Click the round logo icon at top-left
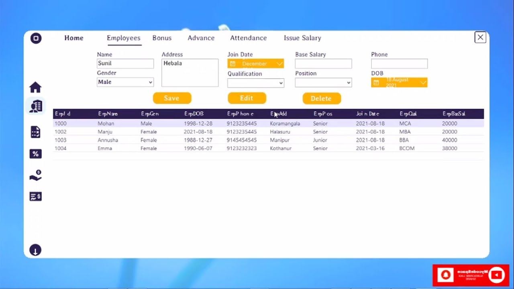This screenshot has height=289, width=514. pyautogui.click(x=36, y=38)
